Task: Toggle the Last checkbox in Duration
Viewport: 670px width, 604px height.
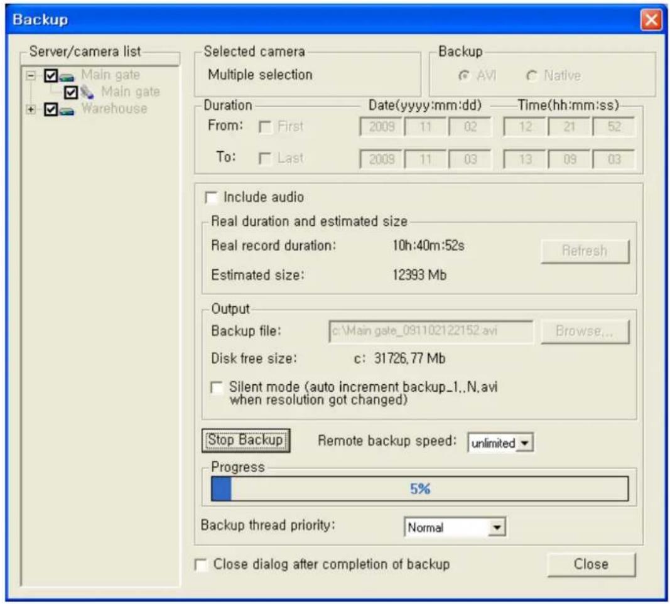Action: pyautogui.click(x=265, y=159)
